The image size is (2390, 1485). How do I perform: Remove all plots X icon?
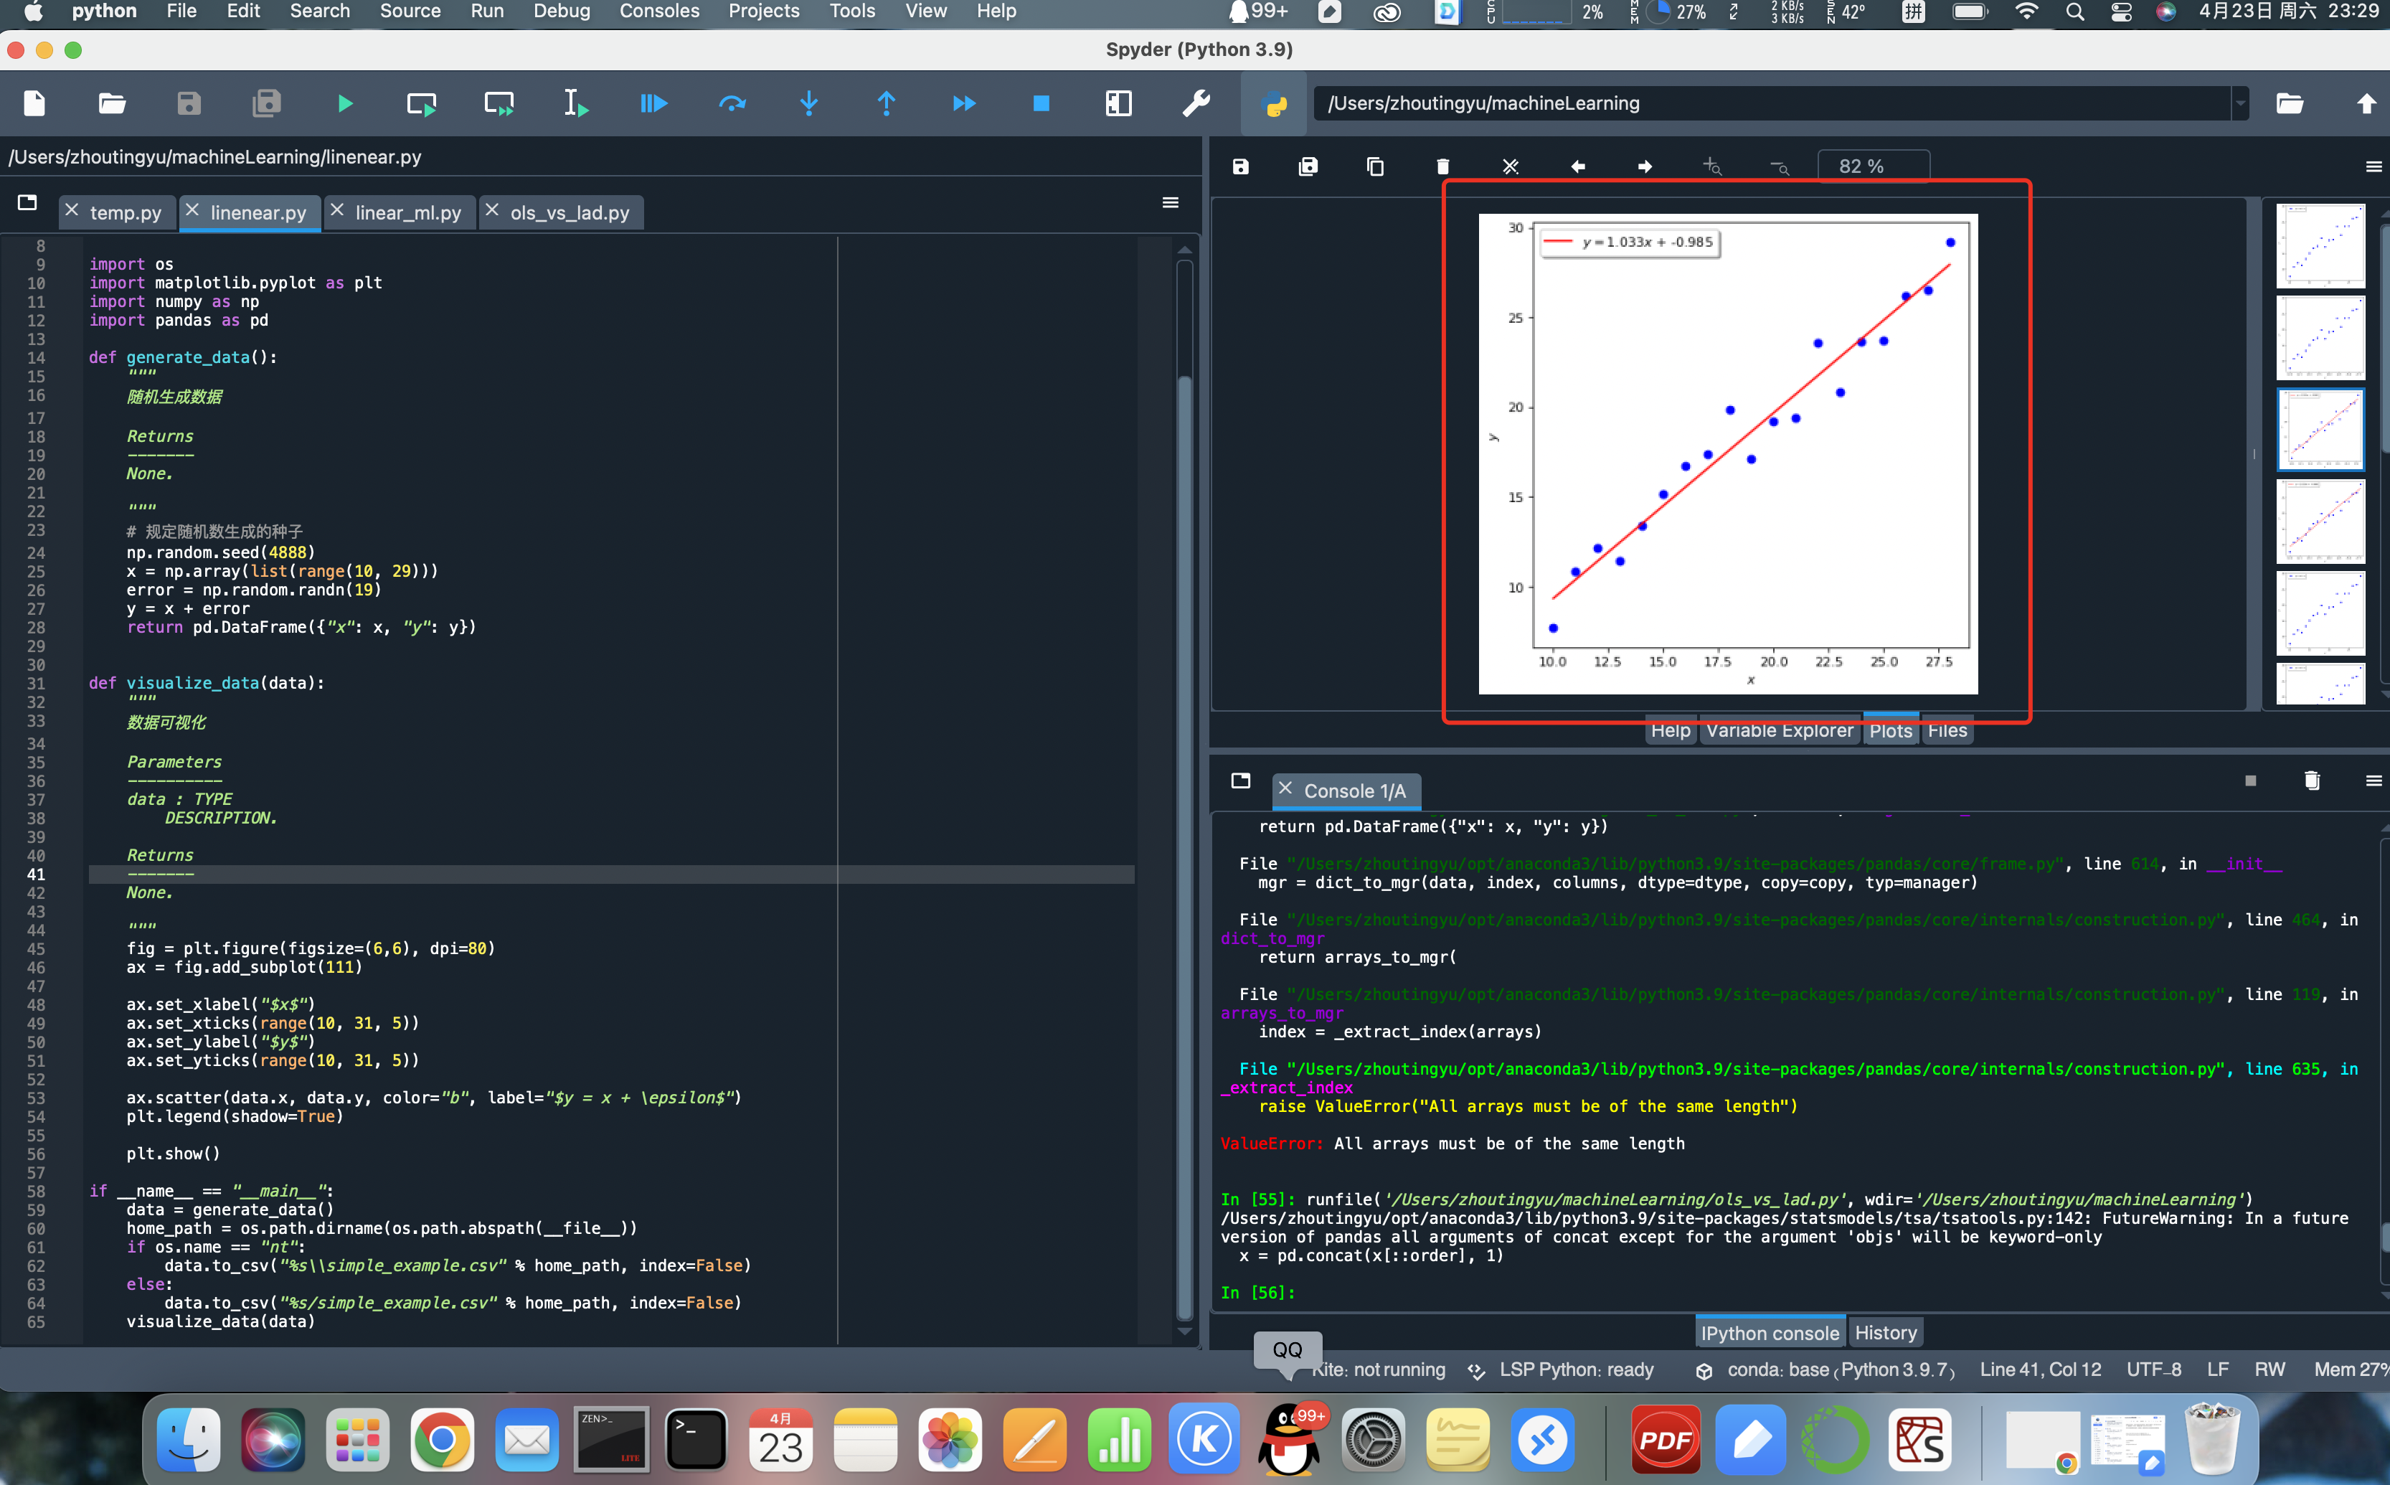pyautogui.click(x=1510, y=167)
